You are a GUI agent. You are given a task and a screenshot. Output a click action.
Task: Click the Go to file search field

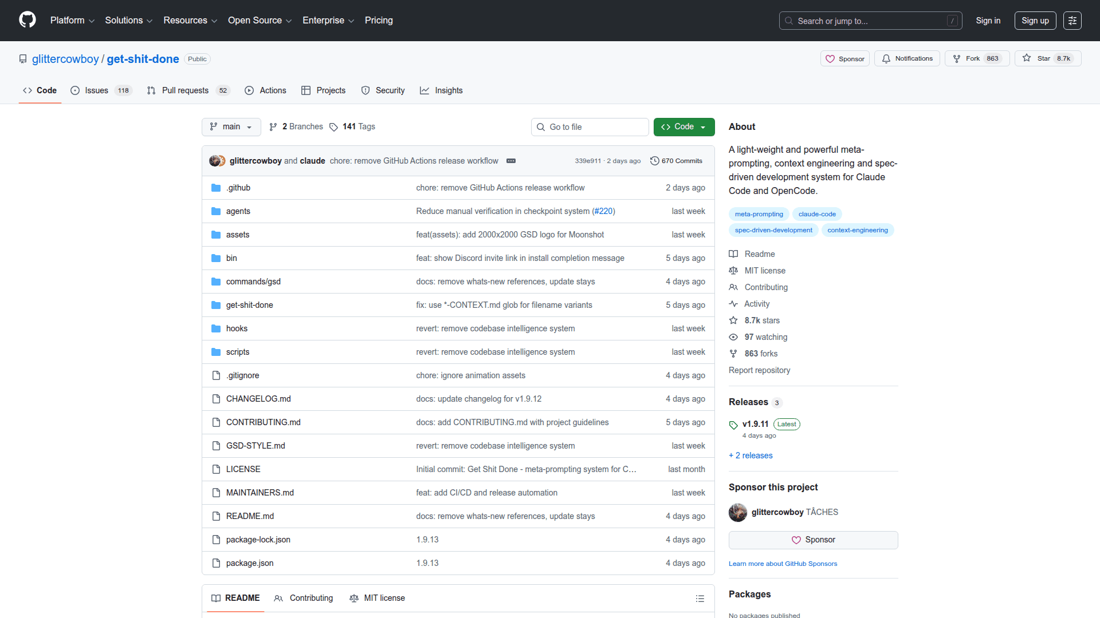[590, 127]
